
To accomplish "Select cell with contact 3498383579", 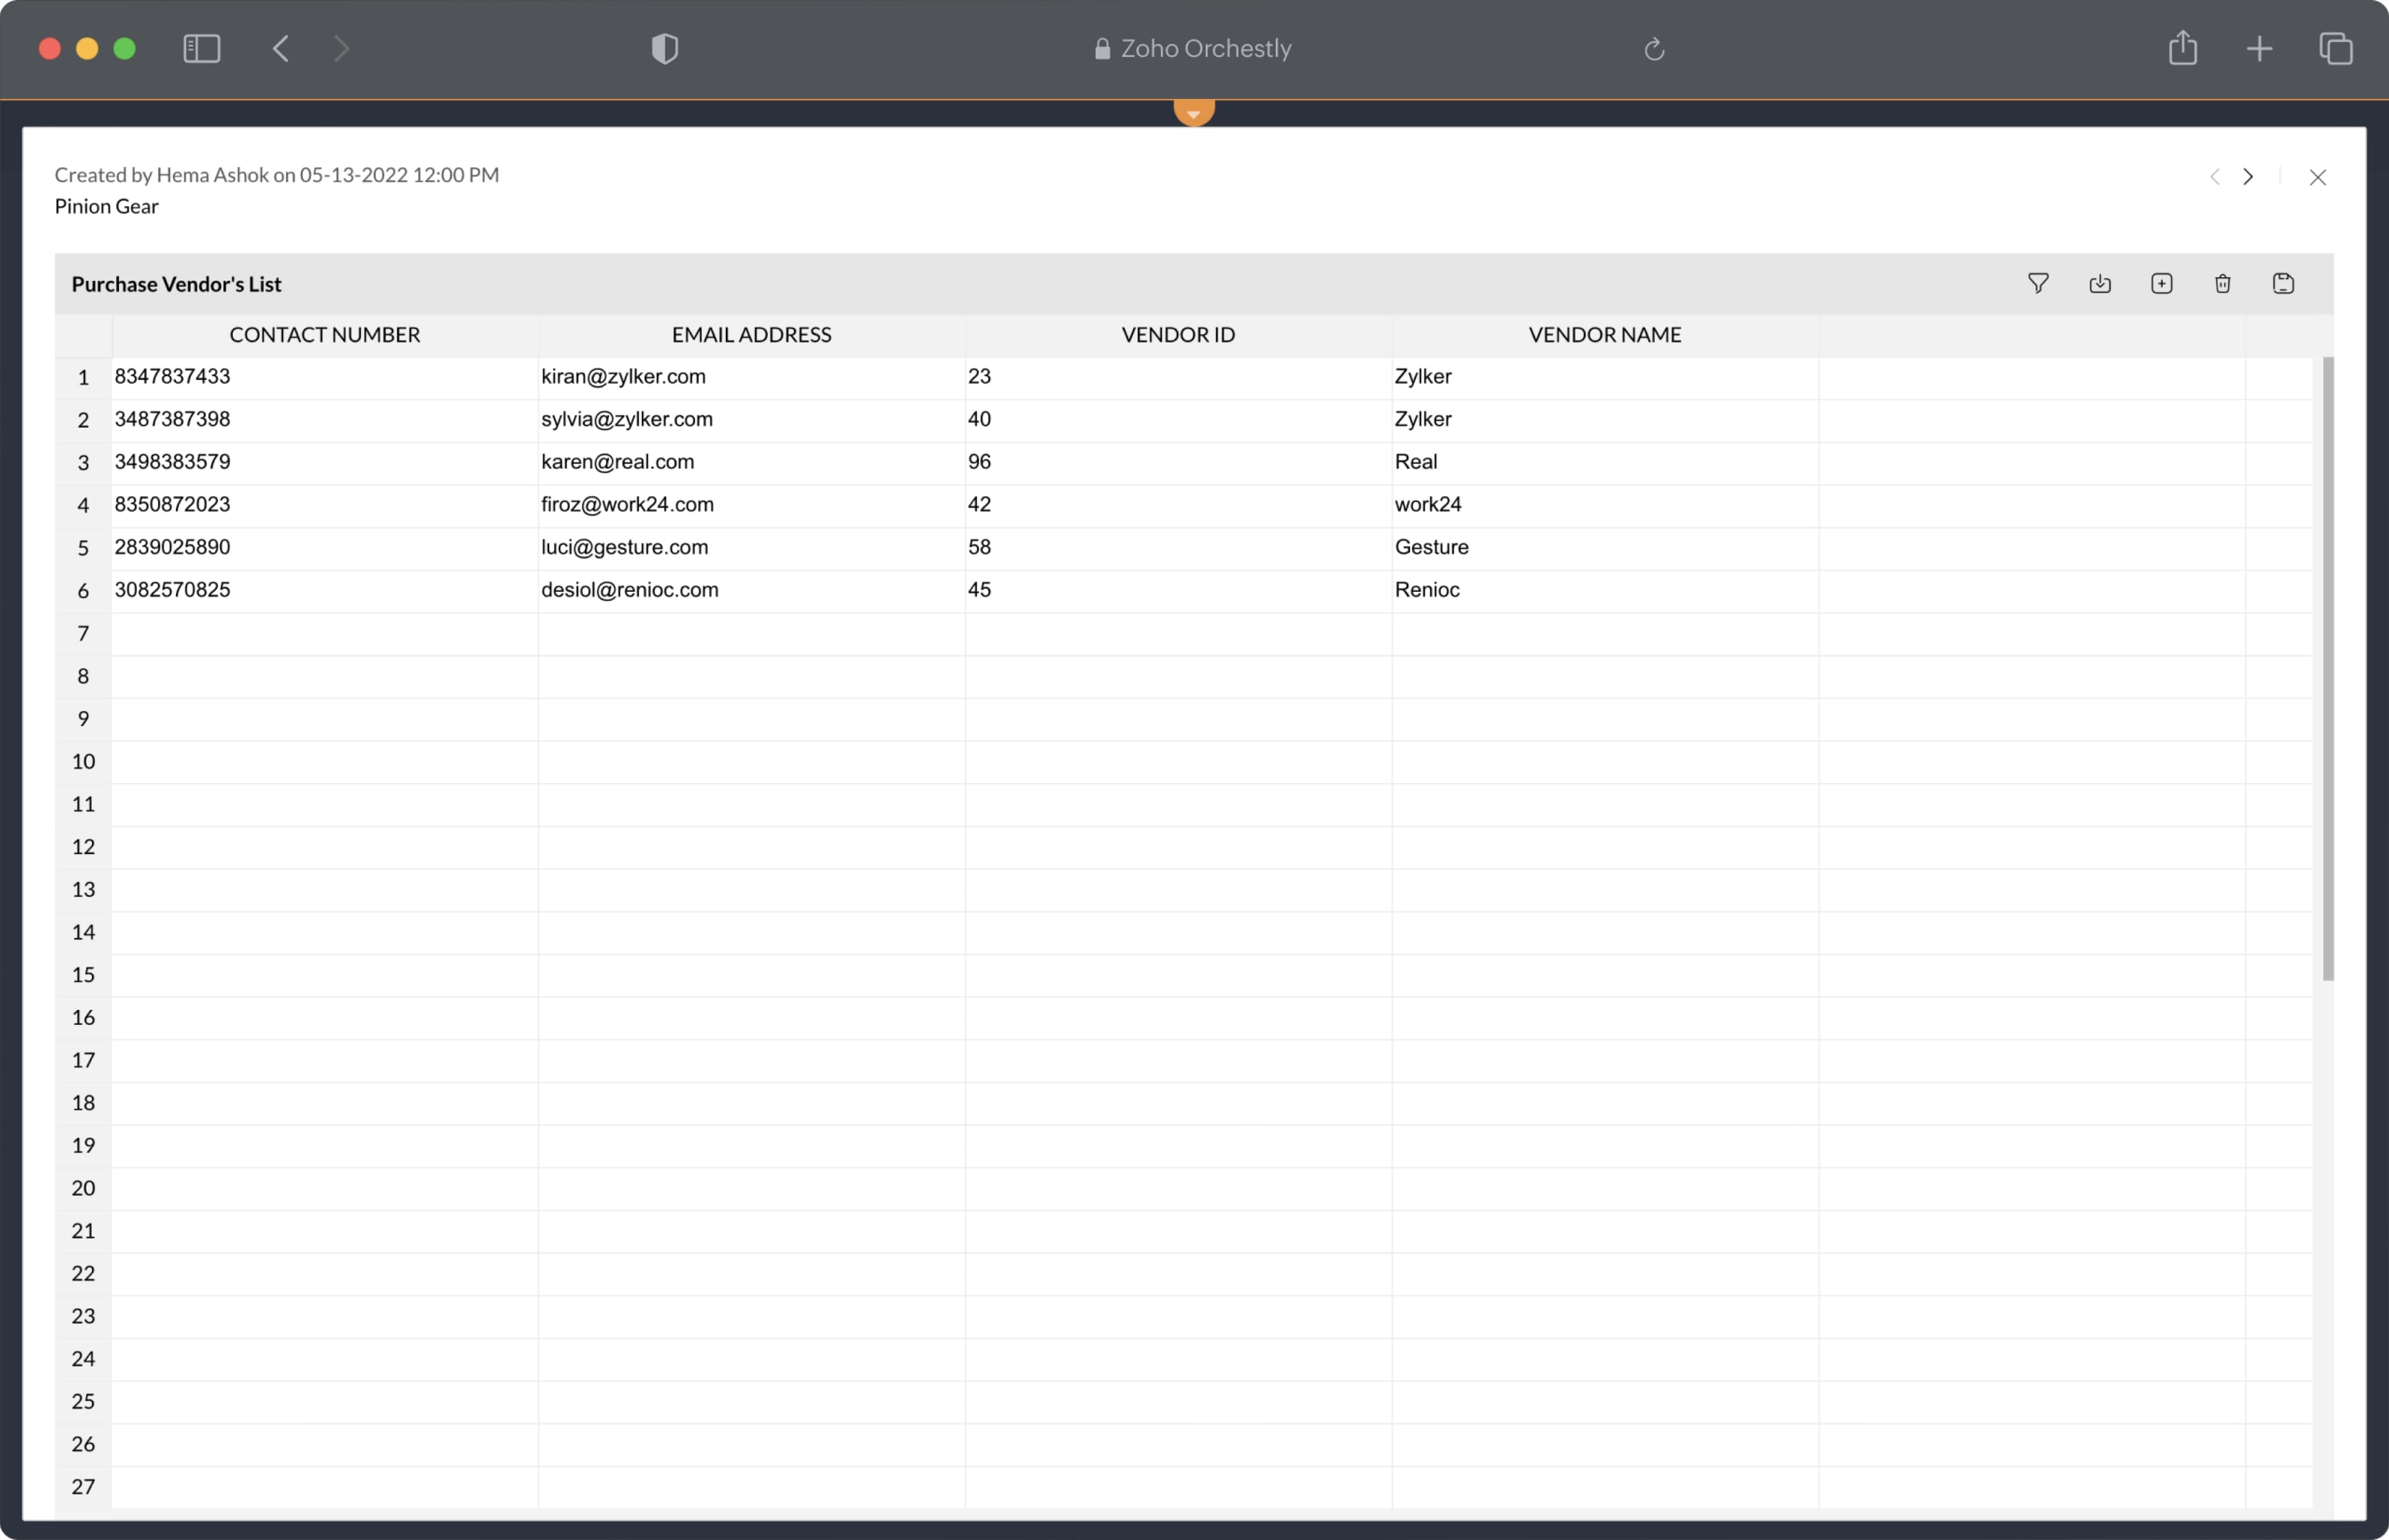I will [325, 463].
